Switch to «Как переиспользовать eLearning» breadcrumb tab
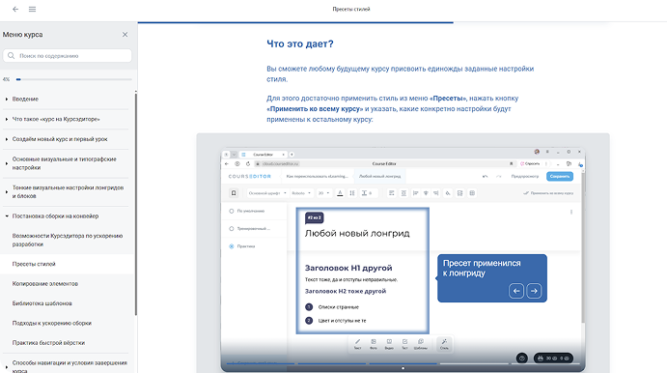The height and width of the screenshot is (373, 667). 317,176
